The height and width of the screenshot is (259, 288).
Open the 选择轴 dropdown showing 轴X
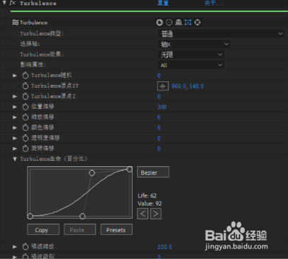[194, 44]
